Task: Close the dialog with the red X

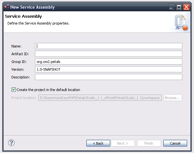Action: tap(186, 7)
